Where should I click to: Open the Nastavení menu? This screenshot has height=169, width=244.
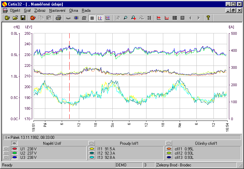coord(57,10)
